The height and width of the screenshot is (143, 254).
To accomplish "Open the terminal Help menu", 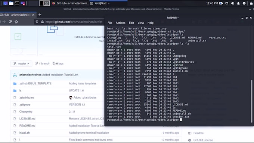I will click(150, 23).
